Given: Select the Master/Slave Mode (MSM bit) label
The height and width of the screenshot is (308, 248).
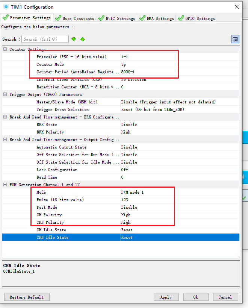Looking at the screenshot, I should click(67, 102).
